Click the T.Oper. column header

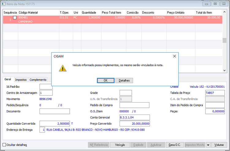(x=66, y=13)
